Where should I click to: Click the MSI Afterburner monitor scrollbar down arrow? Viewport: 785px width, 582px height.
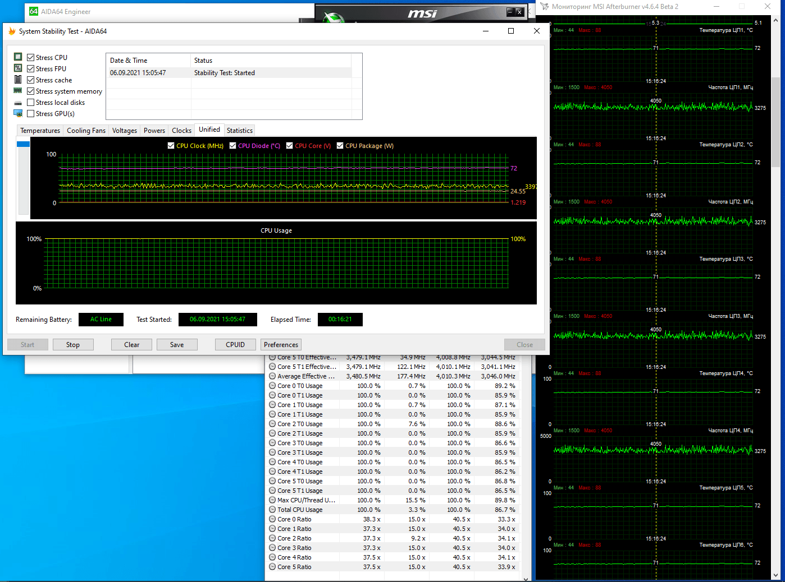[775, 575]
